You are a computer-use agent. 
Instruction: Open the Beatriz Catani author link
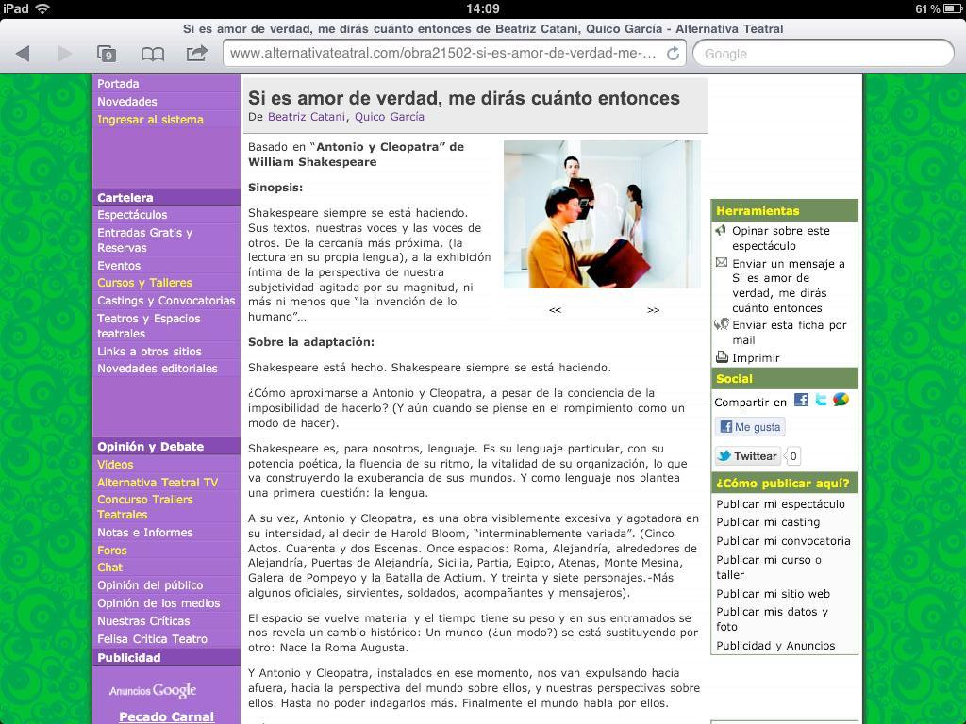307,116
